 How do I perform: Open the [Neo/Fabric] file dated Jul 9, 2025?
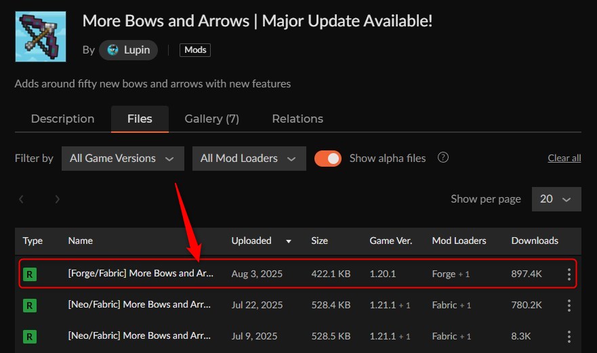click(x=140, y=336)
